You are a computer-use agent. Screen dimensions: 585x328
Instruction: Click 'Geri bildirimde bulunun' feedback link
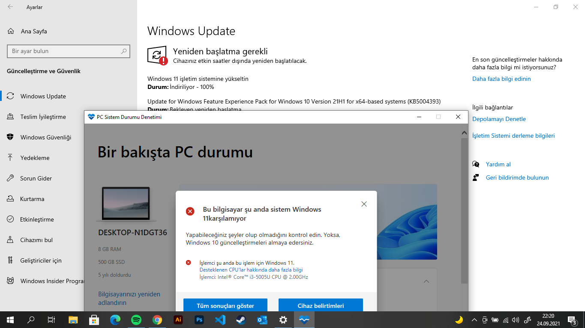(x=517, y=177)
